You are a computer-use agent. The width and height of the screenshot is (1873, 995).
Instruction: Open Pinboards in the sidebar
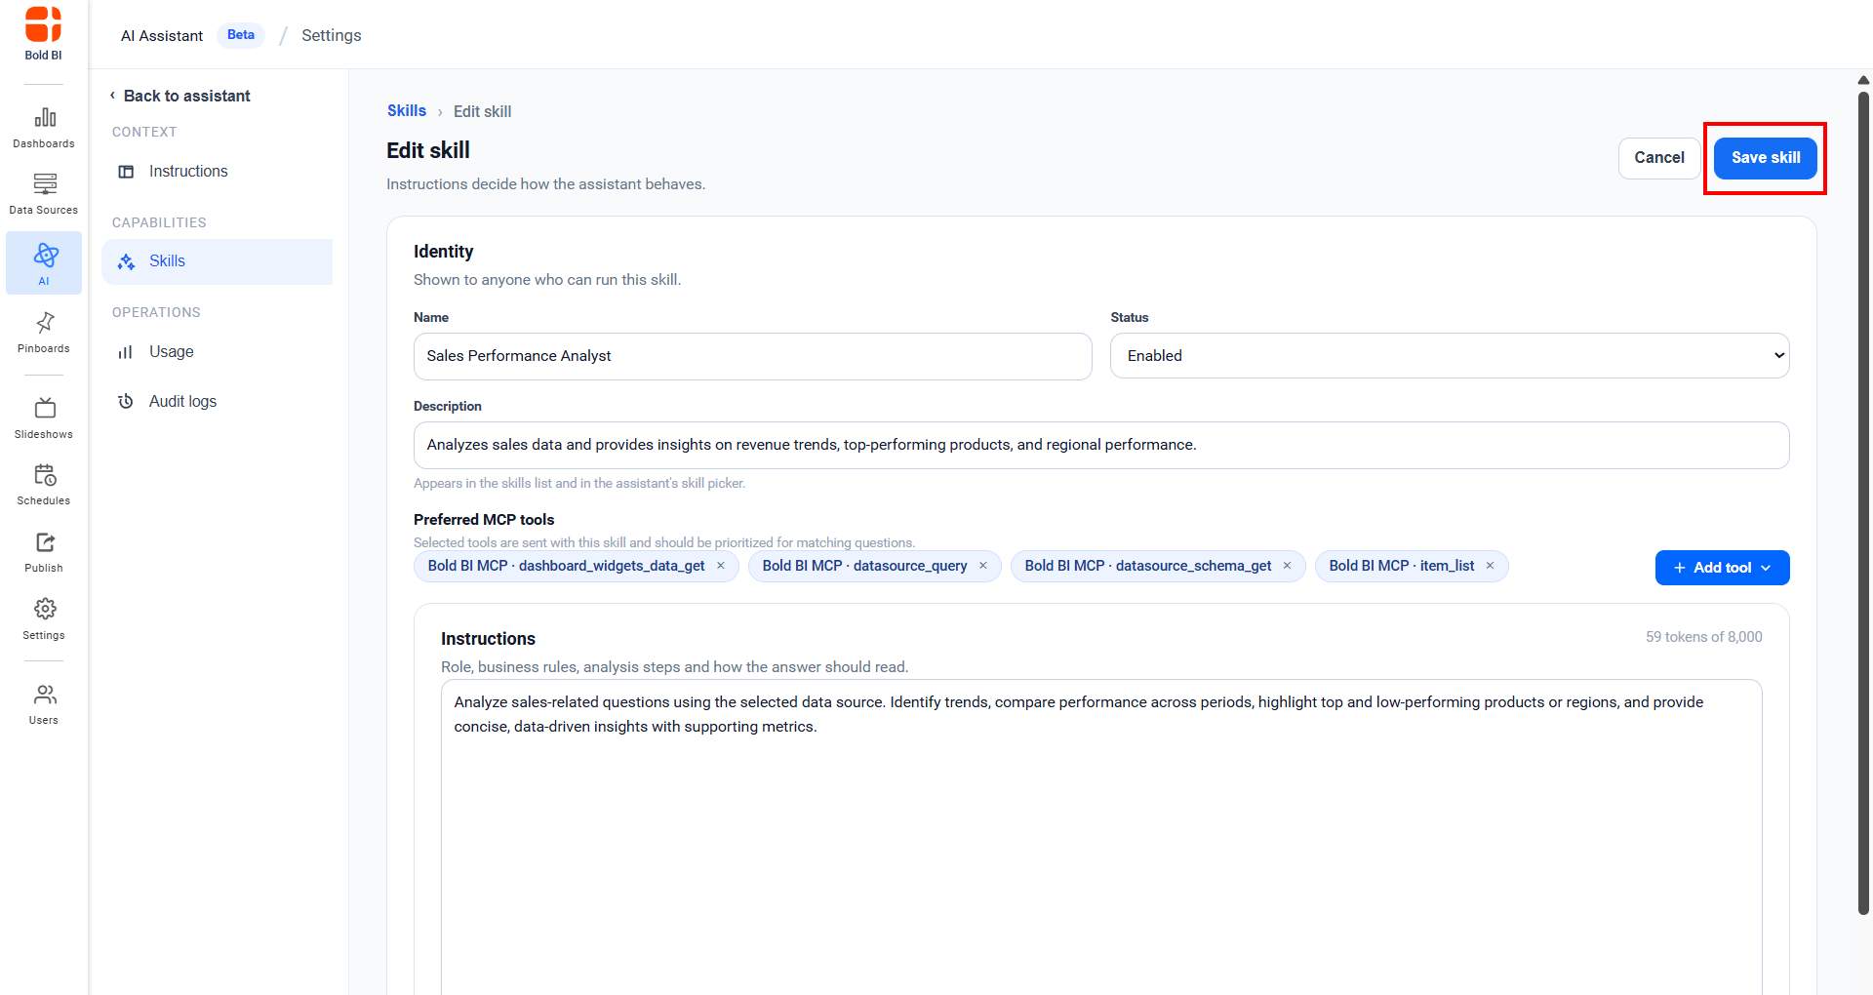(x=44, y=333)
